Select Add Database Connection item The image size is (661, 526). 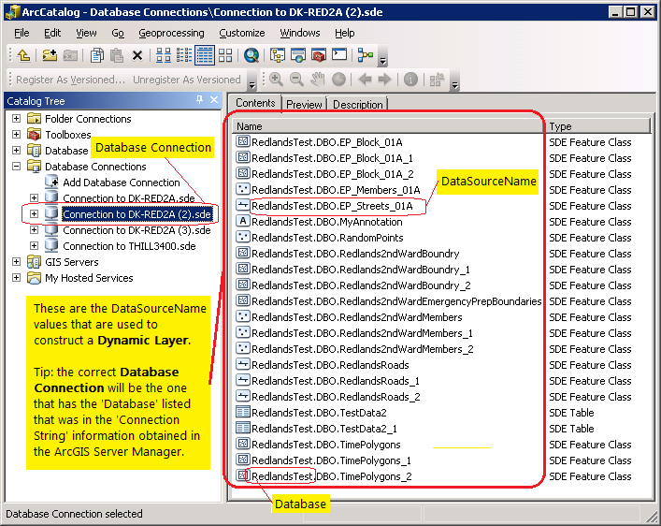click(x=121, y=183)
